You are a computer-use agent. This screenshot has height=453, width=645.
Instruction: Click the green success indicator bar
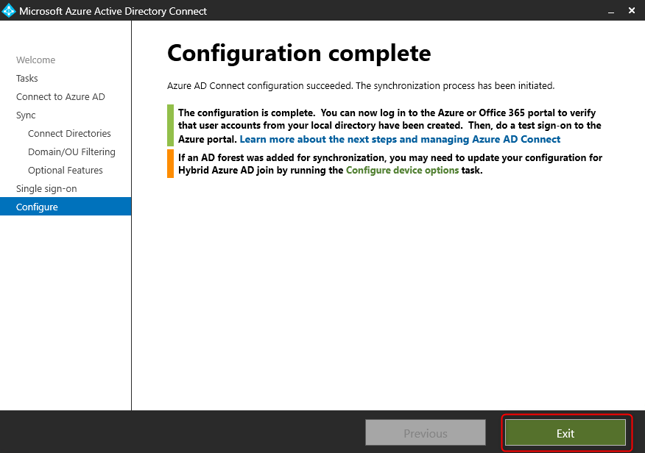click(x=170, y=126)
